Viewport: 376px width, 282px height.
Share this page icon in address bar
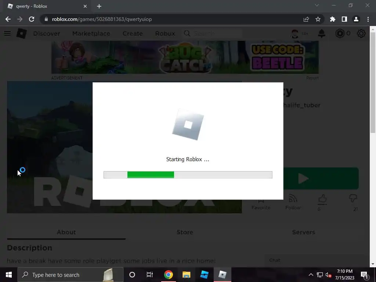[x=306, y=19]
